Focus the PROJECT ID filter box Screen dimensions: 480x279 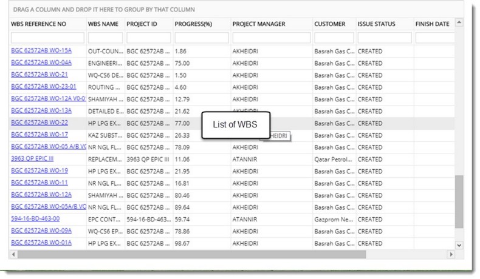tap(148, 38)
